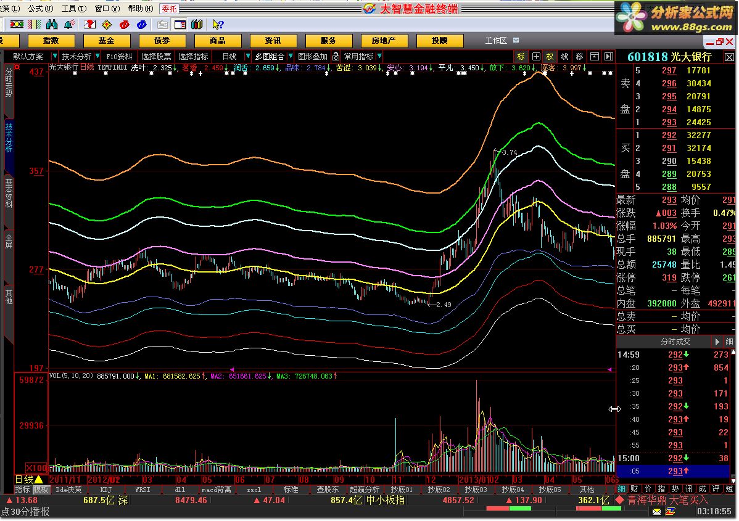Click the red circular info icon
This screenshot has height=521, width=739.
coord(125,25)
